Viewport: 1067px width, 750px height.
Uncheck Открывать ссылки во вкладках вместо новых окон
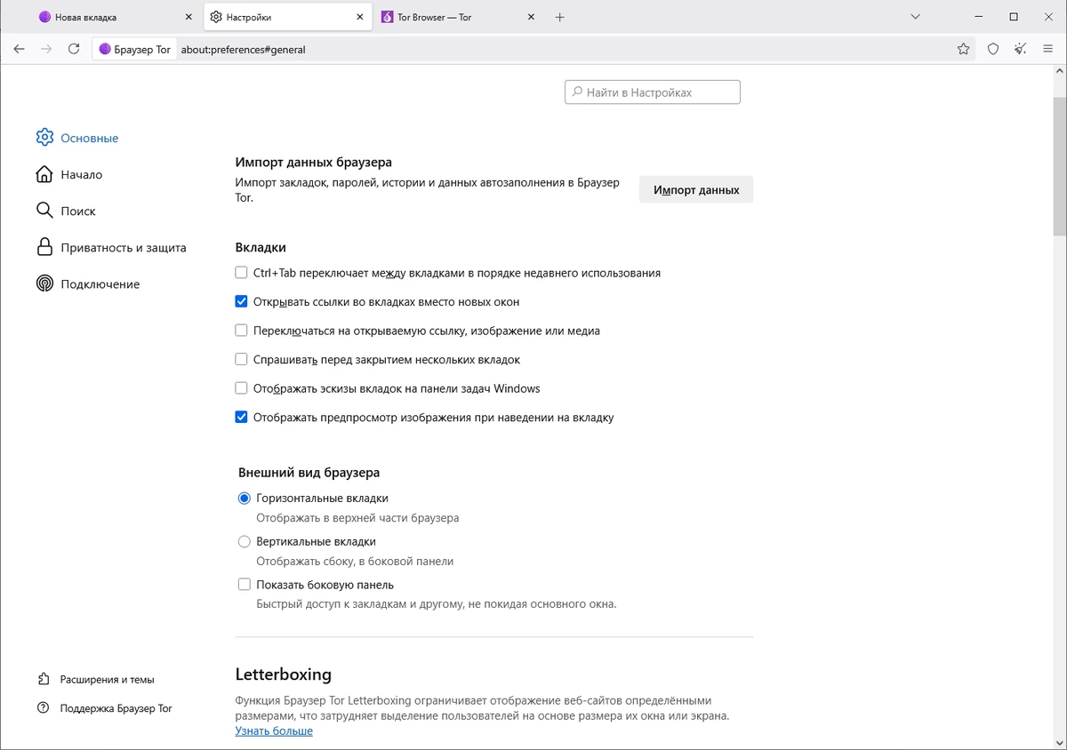(x=241, y=301)
